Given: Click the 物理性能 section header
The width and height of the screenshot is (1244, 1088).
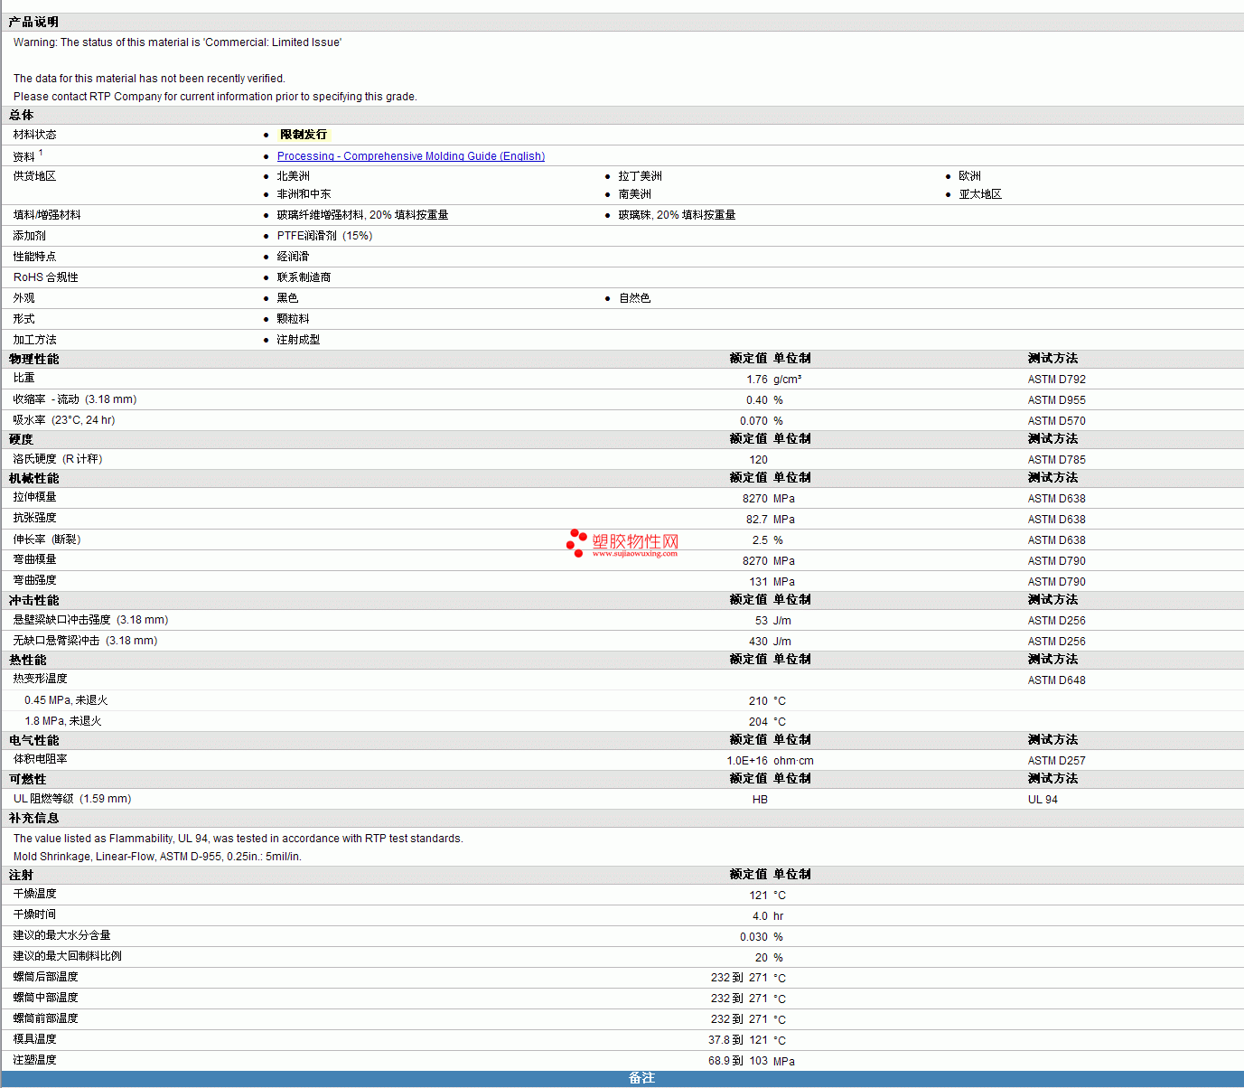Looking at the screenshot, I should pos(33,359).
